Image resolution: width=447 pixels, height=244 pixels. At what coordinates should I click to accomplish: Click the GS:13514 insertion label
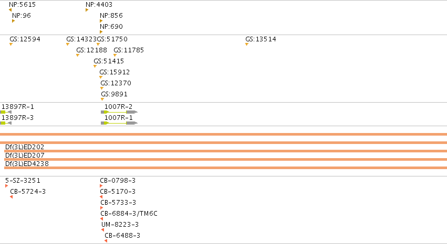[x=261, y=39]
